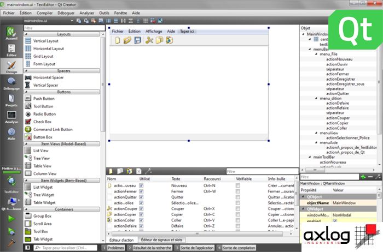Toggle Utilisé checkbox for actionColler

[141, 220]
